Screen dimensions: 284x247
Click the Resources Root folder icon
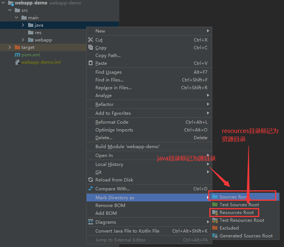(x=215, y=212)
